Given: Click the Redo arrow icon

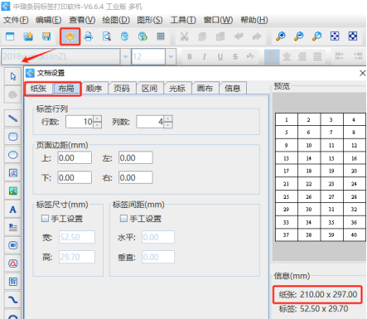Looking at the screenshot, I should pos(257,36).
